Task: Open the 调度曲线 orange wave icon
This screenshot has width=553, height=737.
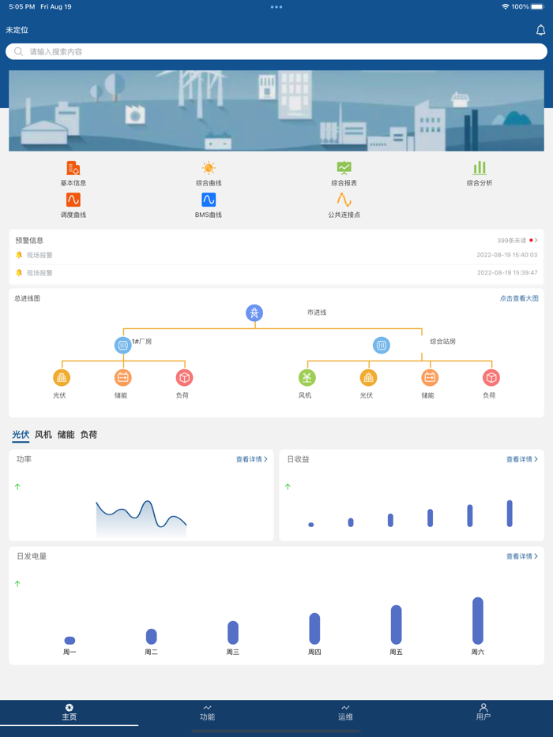Action: [73, 200]
